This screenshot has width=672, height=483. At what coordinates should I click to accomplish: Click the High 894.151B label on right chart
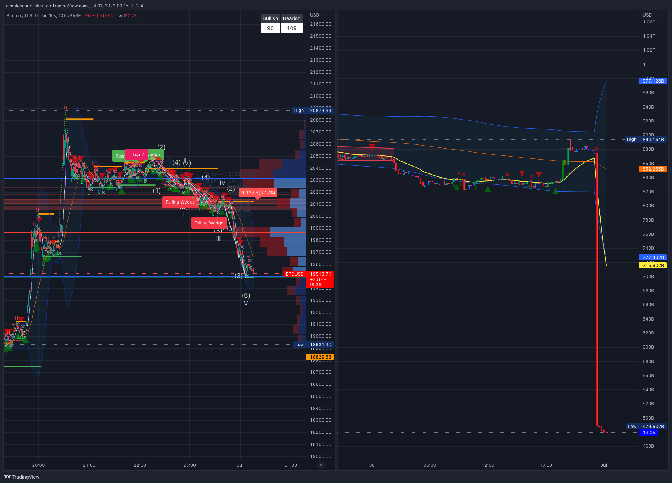(646, 139)
